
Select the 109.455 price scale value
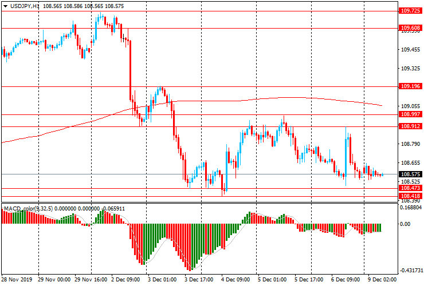[410, 50]
